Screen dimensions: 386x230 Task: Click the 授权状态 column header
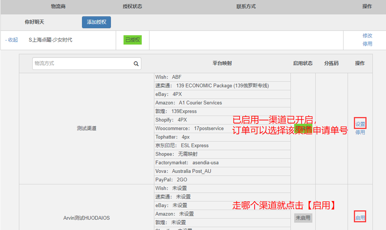[133, 7]
